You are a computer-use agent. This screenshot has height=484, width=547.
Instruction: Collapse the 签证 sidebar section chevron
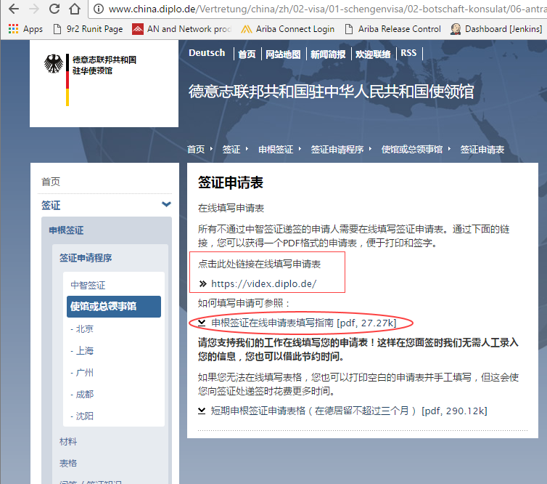pyautogui.click(x=166, y=205)
